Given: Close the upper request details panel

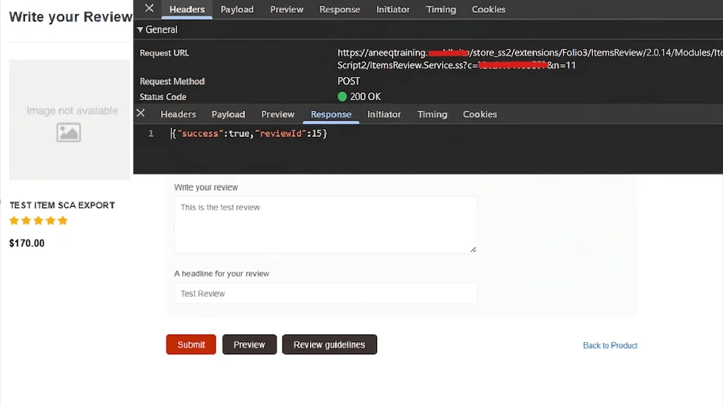Looking at the screenshot, I should pyautogui.click(x=149, y=8).
